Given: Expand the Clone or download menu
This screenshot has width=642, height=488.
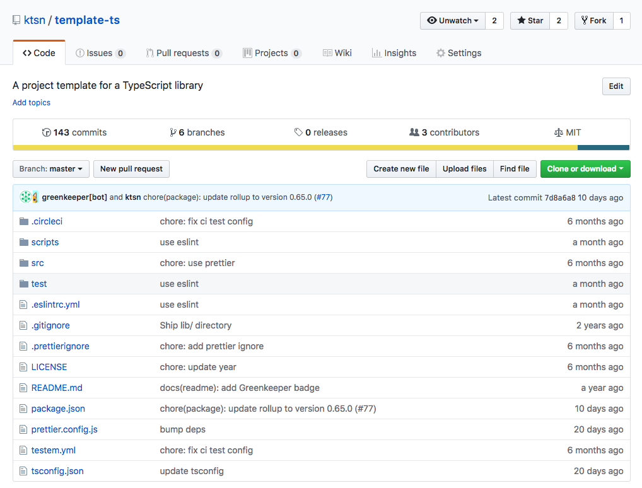Looking at the screenshot, I should click(585, 169).
